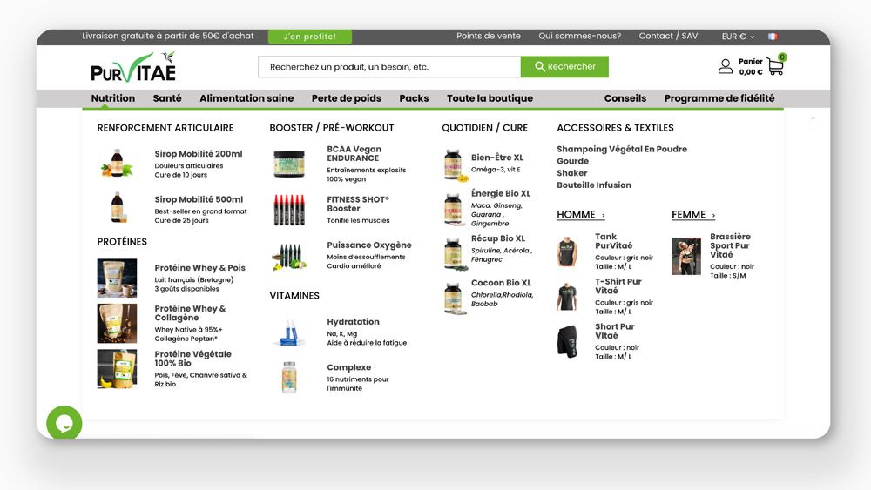The height and width of the screenshot is (490, 871).
Task: Open the Toute la boutique menu
Action: [490, 98]
